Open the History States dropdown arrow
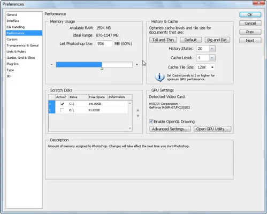 tap(212, 49)
